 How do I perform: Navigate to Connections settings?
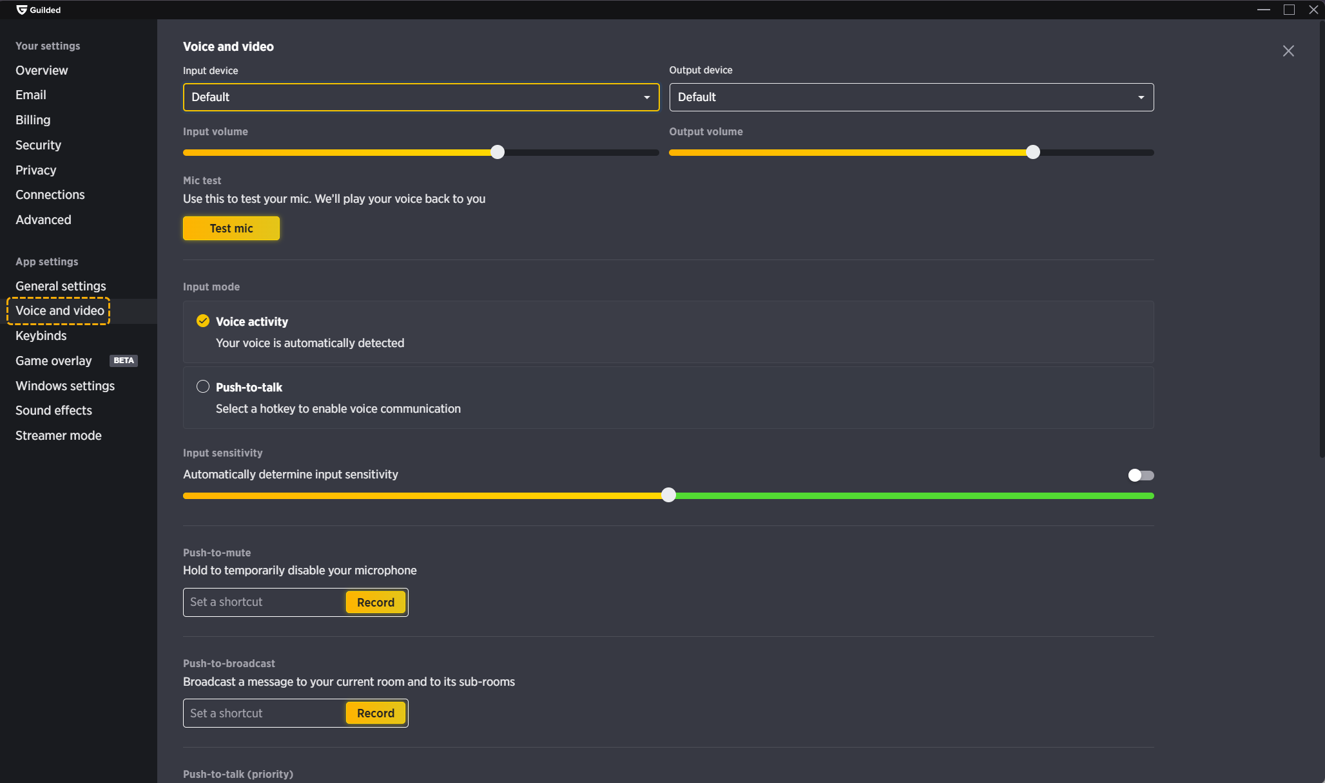tap(50, 194)
